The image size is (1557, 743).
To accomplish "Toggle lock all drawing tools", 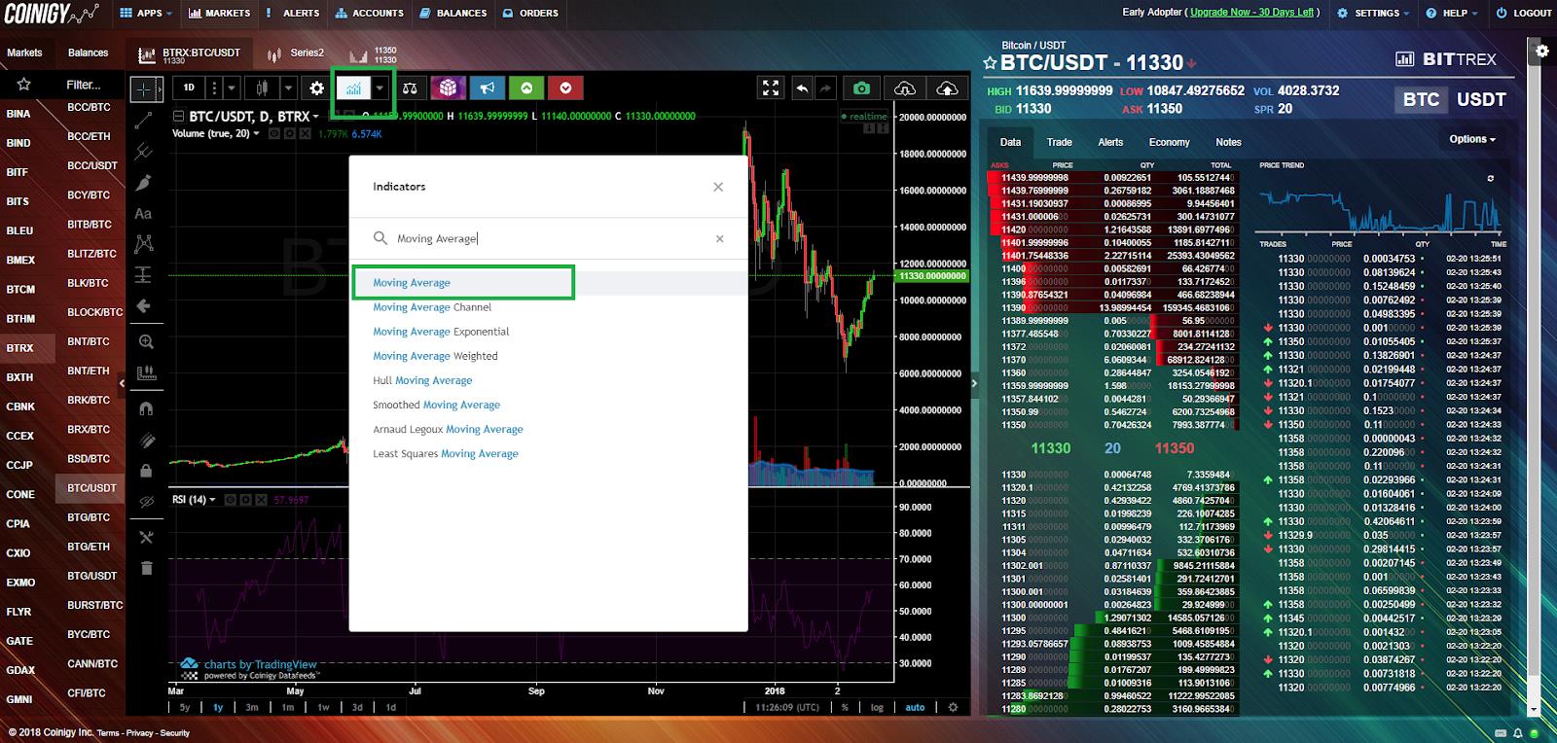I will [x=146, y=471].
